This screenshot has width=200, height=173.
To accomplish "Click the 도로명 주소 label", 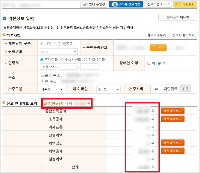I will pyautogui.click(x=52, y=75).
